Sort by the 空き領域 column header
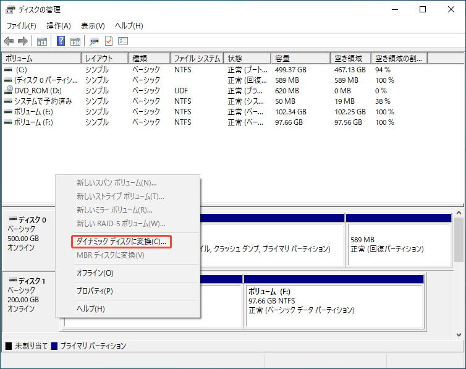The height and width of the screenshot is (369, 466). [351, 59]
